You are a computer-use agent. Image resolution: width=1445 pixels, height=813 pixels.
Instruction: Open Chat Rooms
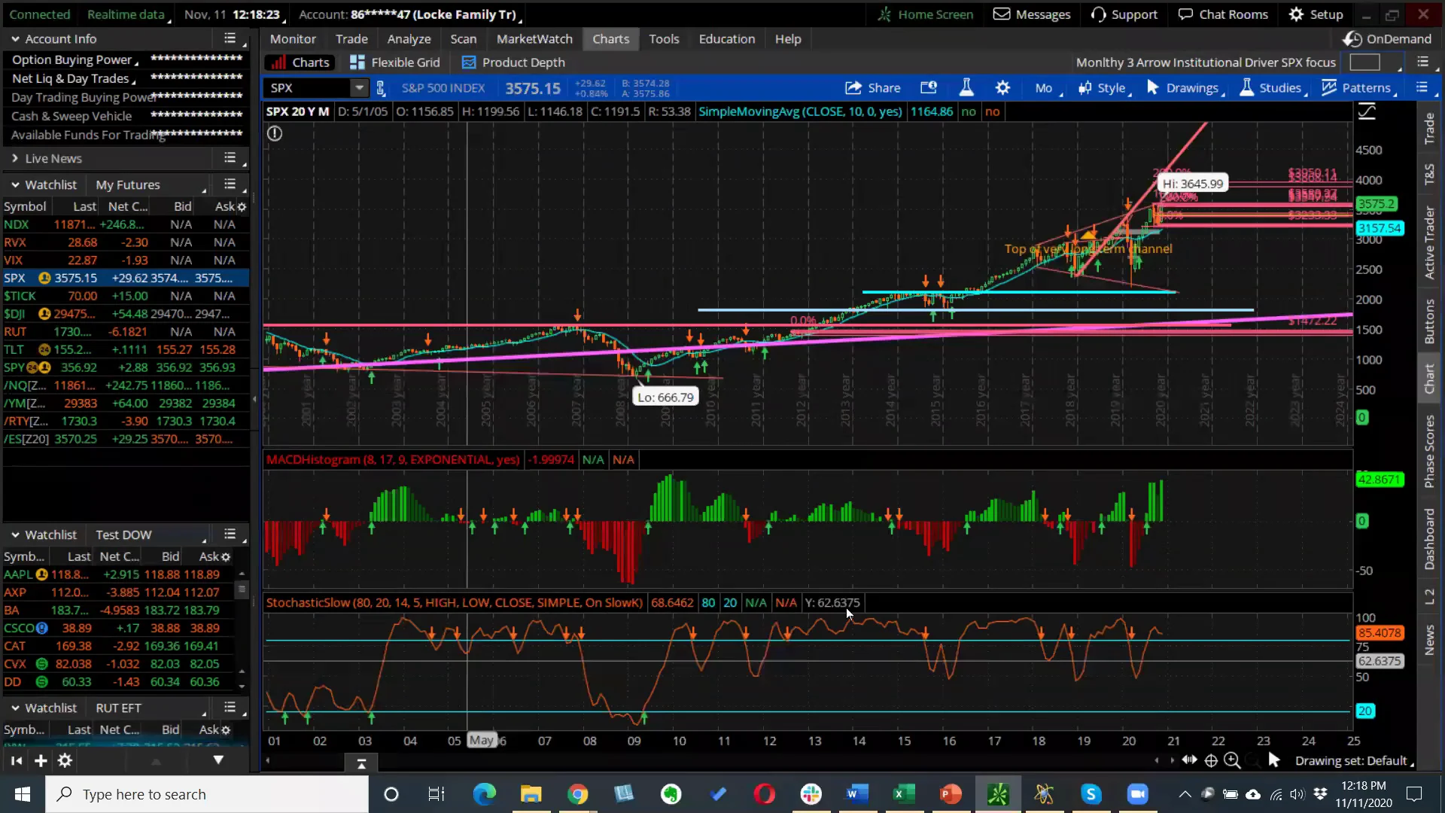[1223, 14]
